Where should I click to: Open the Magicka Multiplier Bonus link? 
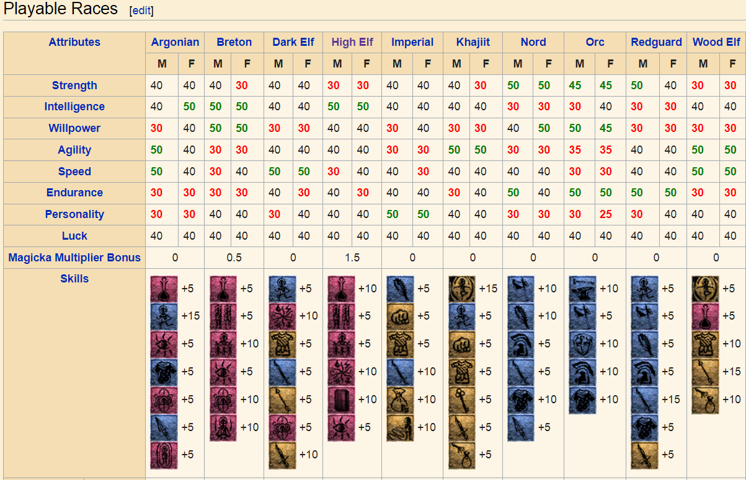coord(74,258)
